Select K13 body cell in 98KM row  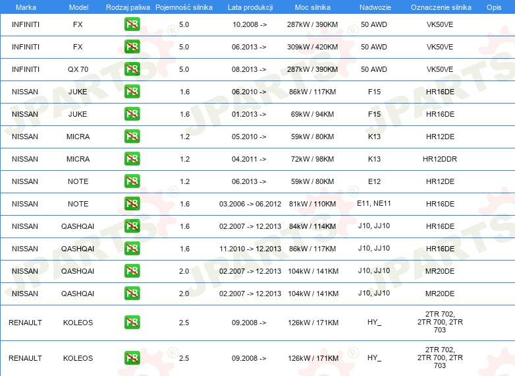point(374,159)
